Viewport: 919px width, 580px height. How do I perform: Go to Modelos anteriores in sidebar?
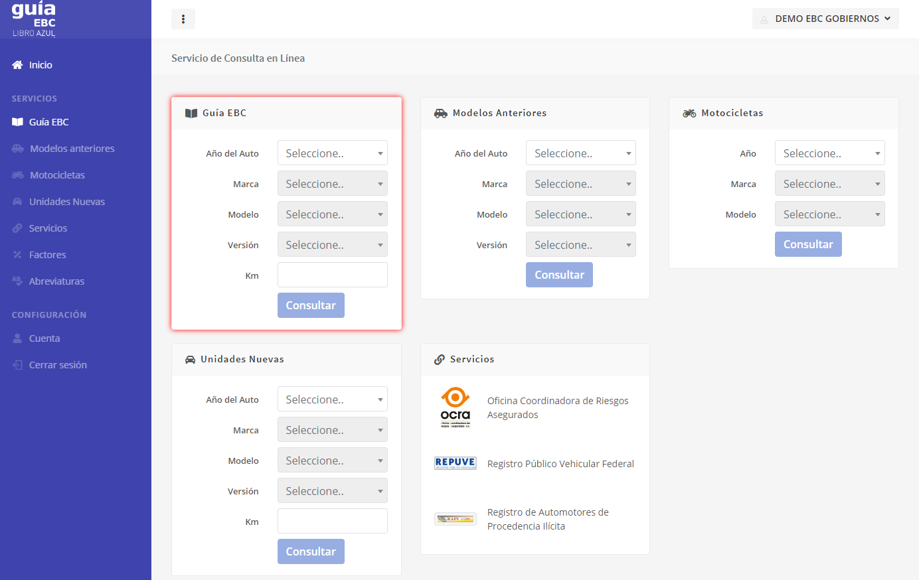pyautogui.click(x=72, y=149)
